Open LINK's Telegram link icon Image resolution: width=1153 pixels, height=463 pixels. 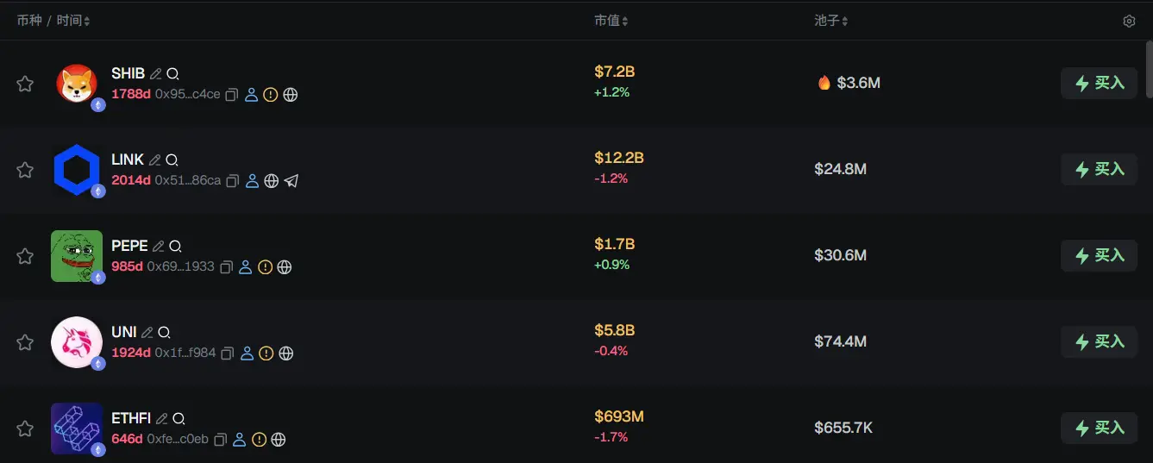(x=291, y=181)
